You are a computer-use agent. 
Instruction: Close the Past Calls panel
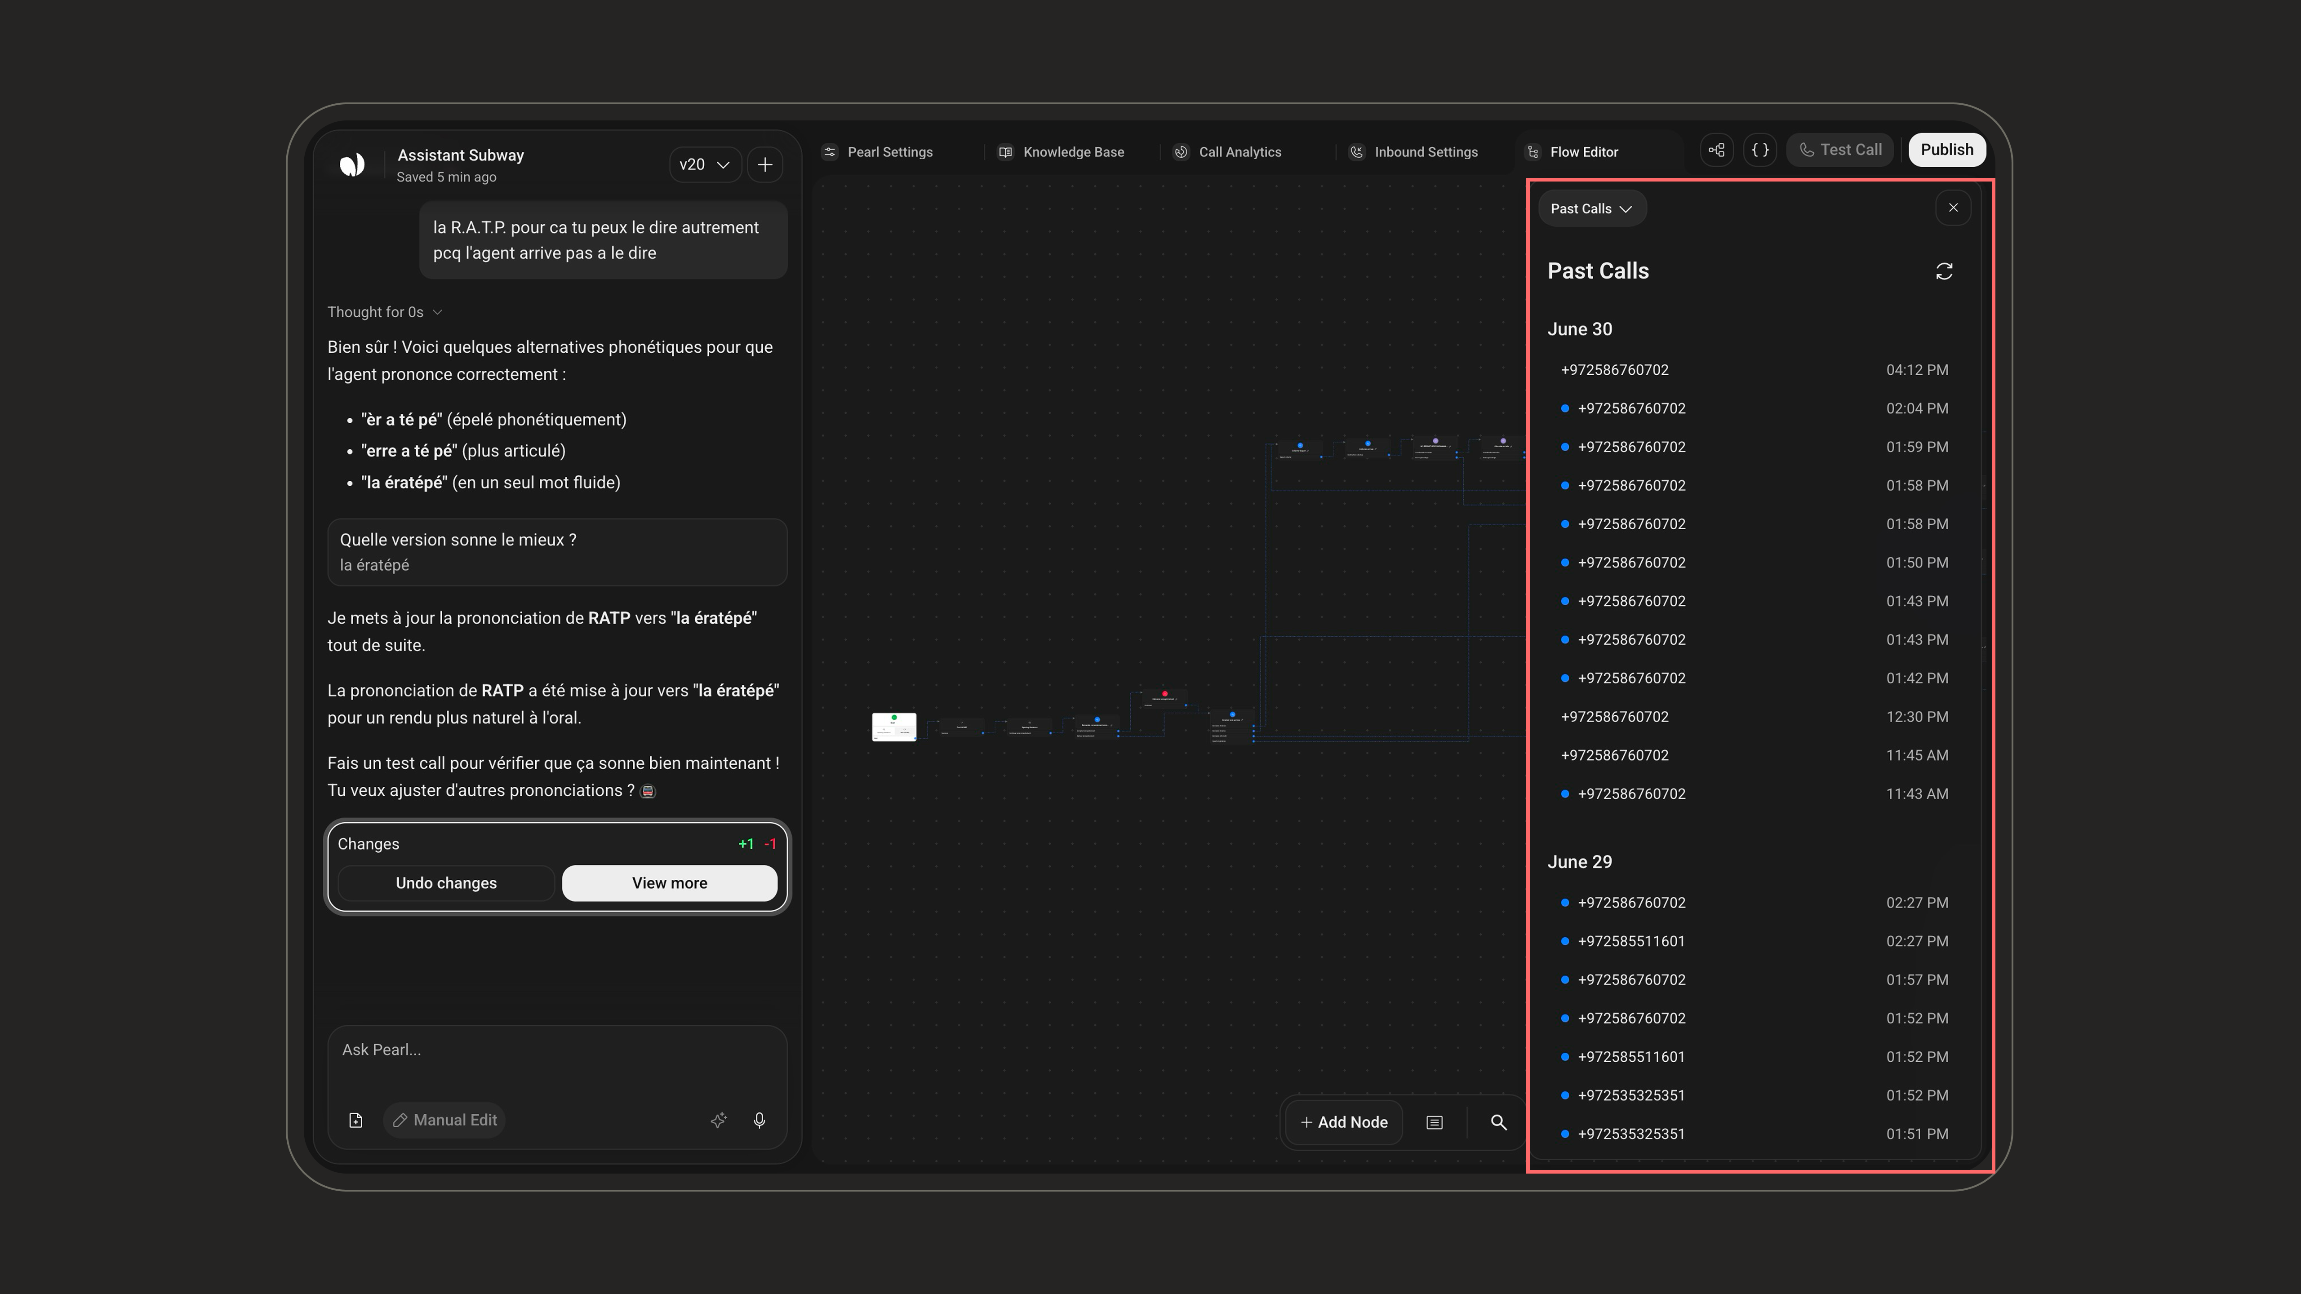[x=1954, y=208]
